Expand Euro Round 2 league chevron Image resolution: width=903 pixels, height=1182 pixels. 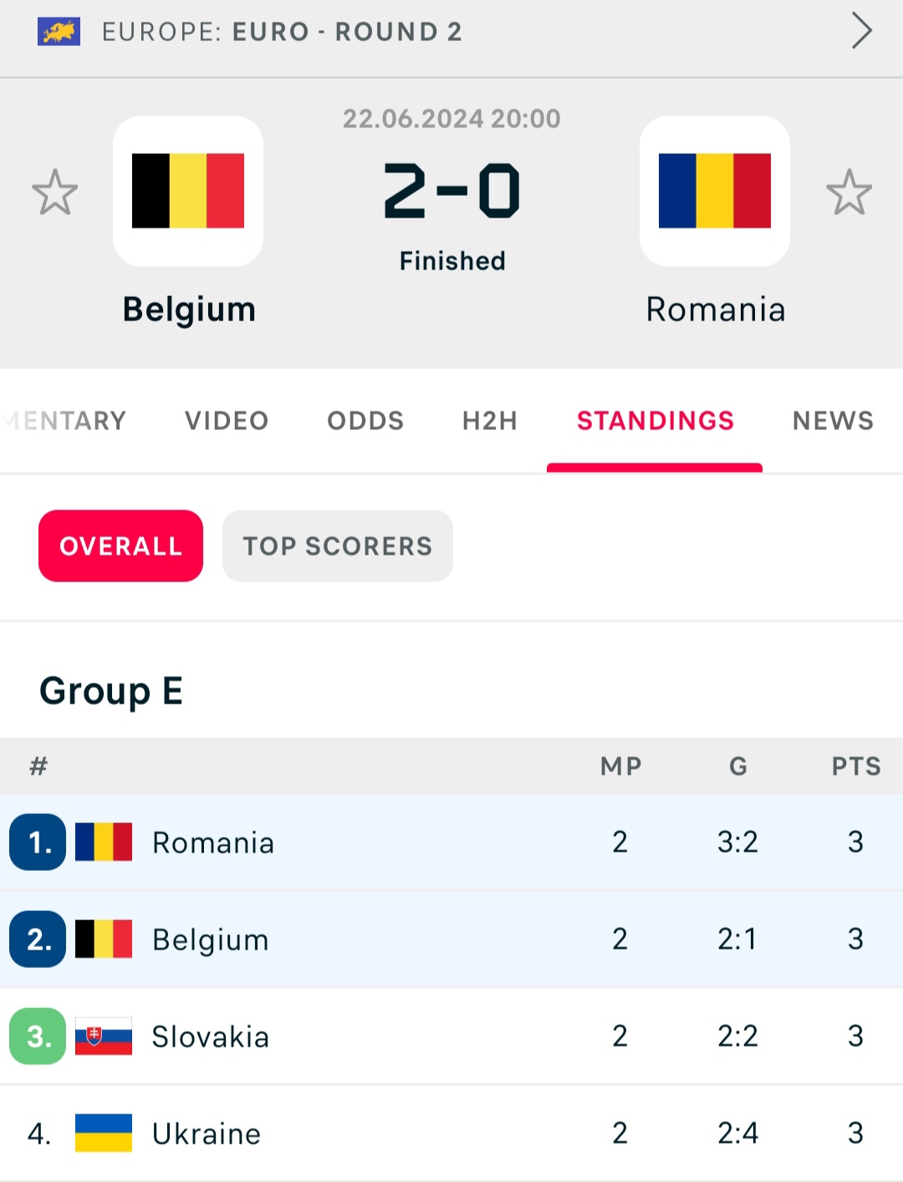coord(861,31)
